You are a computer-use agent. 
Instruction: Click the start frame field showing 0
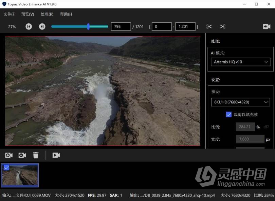click(x=162, y=26)
